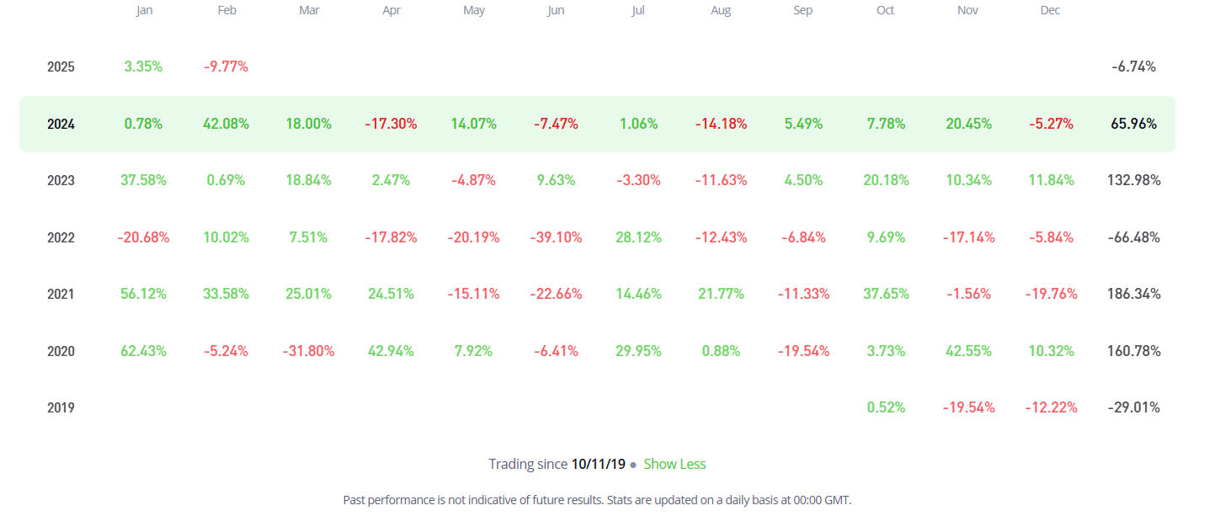The height and width of the screenshot is (532, 1215).
Task: Select October 2019 value 0.52%
Action: pos(886,407)
